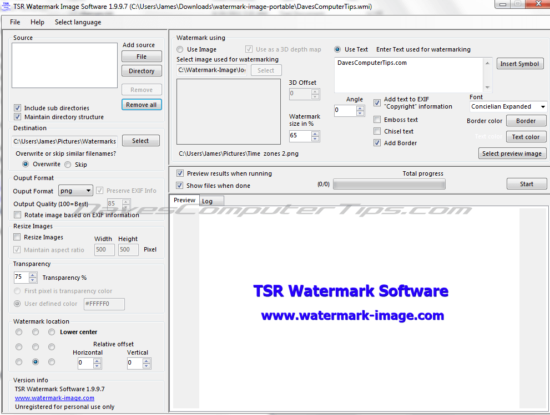Toggle Preview results when running checkbox
550x415 pixels.
click(x=180, y=173)
